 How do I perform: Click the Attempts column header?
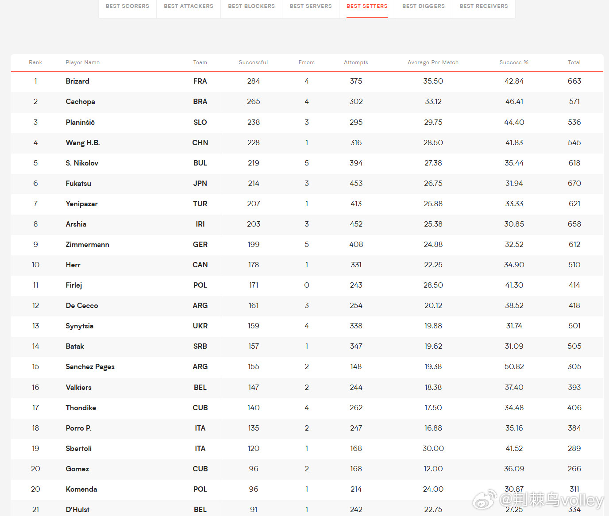pos(356,62)
